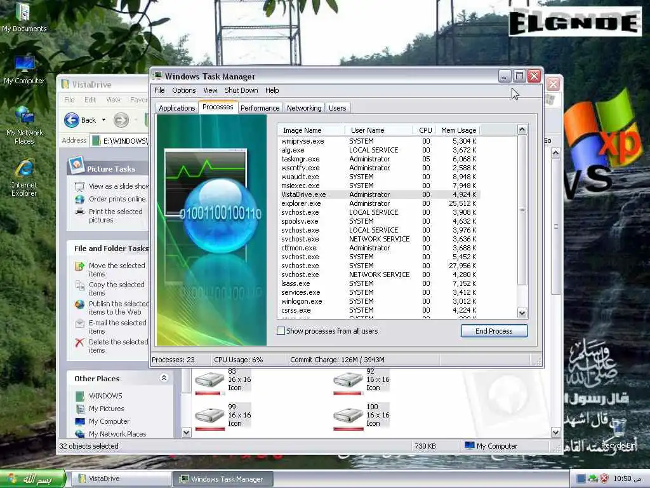
Task: Click the Publish the selected items icon
Action: pyautogui.click(x=79, y=304)
